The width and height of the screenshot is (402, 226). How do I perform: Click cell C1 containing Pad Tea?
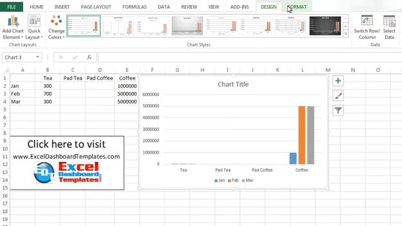(x=73, y=78)
